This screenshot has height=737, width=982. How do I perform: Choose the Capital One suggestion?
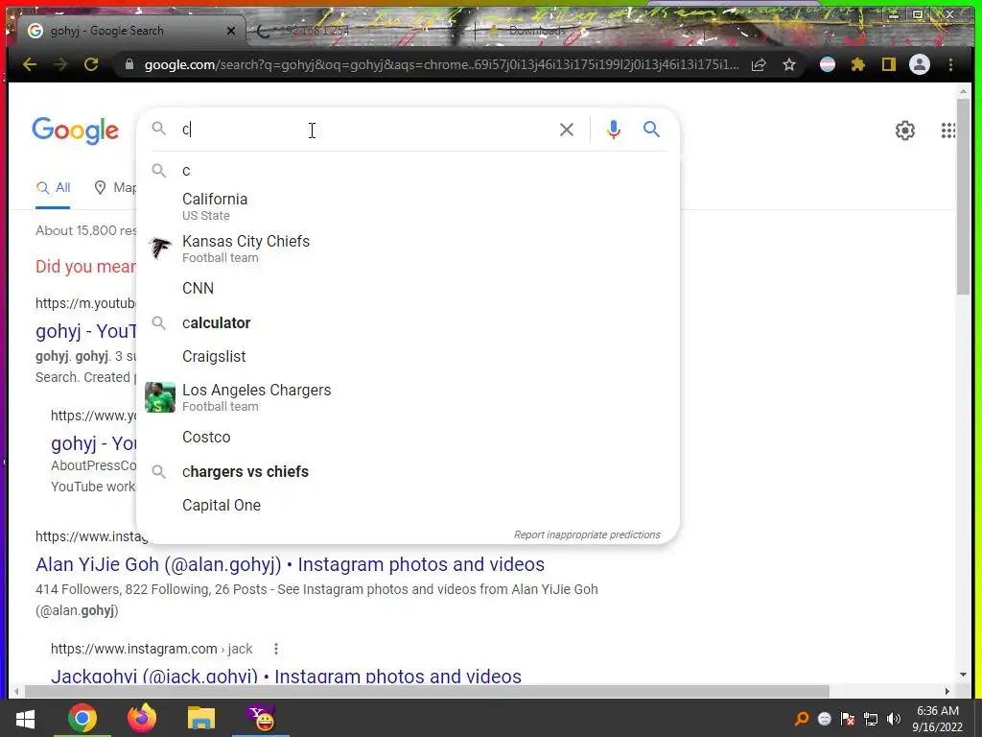tap(408, 505)
